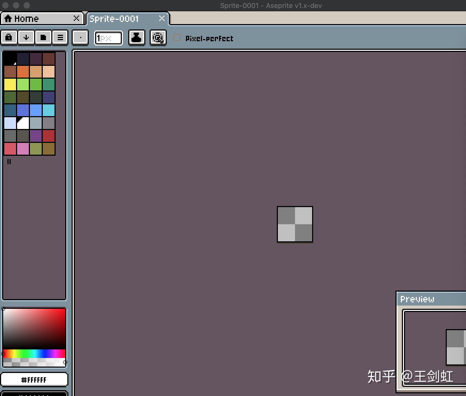Image resolution: width=466 pixels, height=396 pixels.
Task: Expand the palette section marked II
Action: (9, 162)
